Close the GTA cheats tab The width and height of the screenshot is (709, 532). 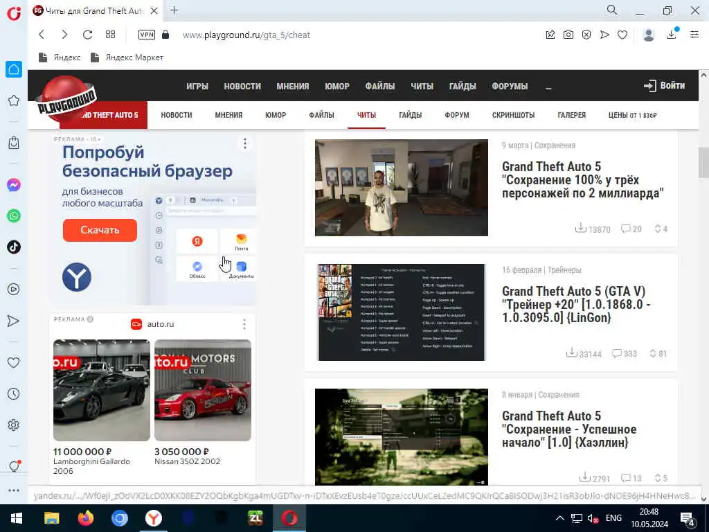pos(154,11)
